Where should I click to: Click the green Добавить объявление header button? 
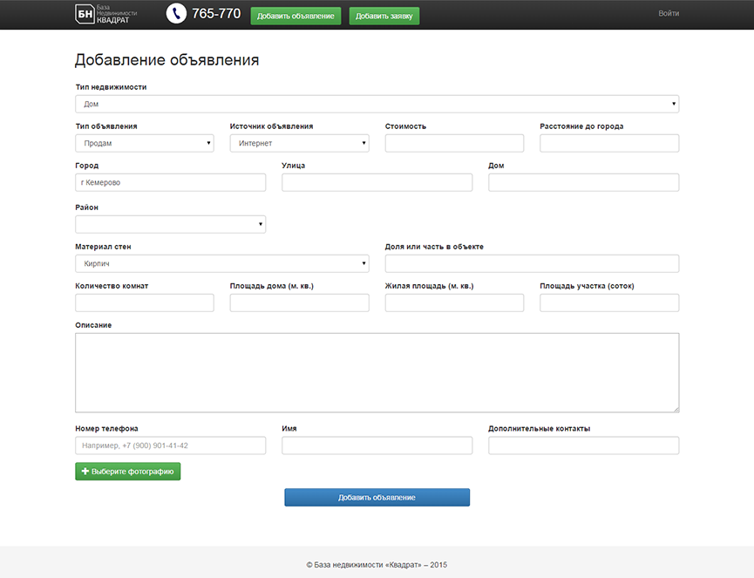(295, 16)
